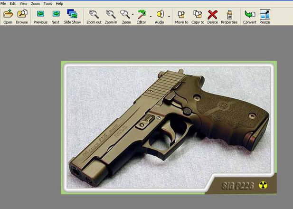293x209 pixels.
Task: Click the Audio speaker icon
Action: point(160,14)
